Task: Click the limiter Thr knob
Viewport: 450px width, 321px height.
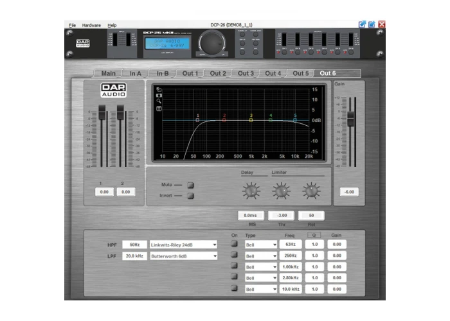Action: 282,191
